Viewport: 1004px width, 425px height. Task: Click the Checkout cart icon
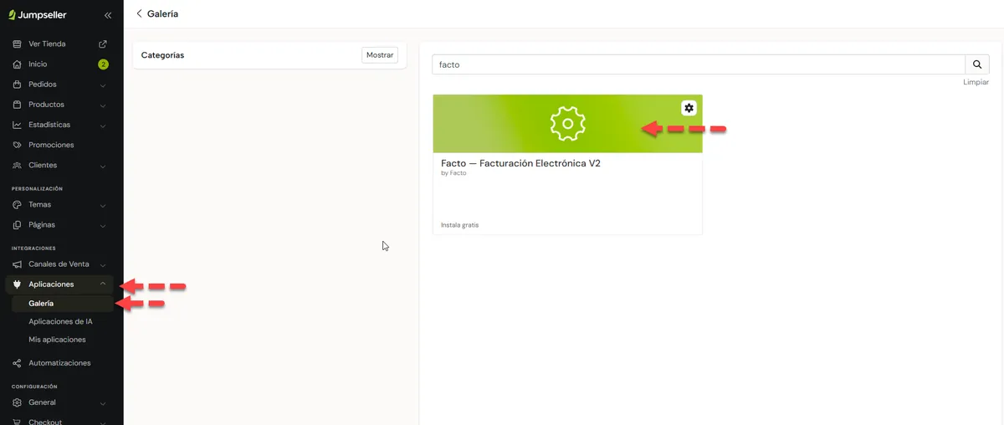coord(17,422)
